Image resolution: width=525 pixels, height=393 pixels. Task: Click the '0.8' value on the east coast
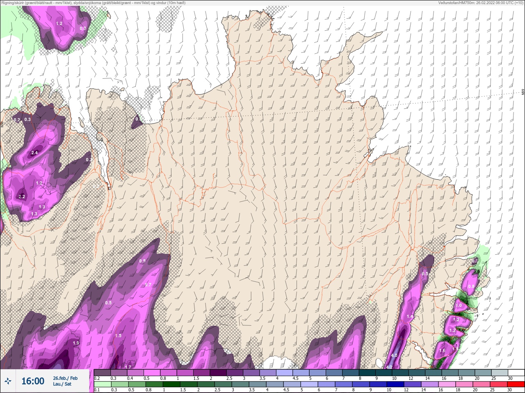point(471,287)
